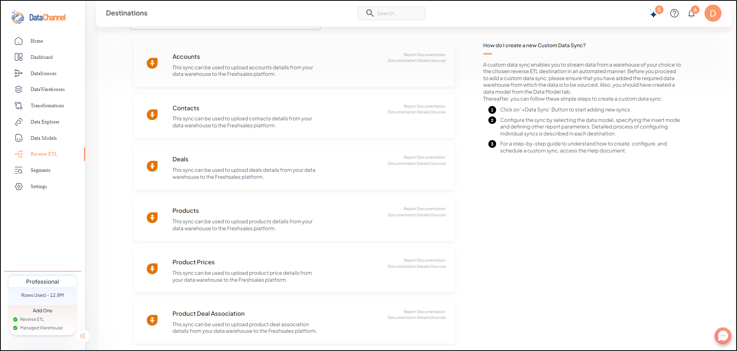Viewport: 737px width, 351px height.
Task: Select Reverse ETL menu item
Action: tap(44, 154)
